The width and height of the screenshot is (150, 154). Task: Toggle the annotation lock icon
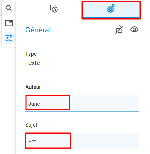(119, 30)
